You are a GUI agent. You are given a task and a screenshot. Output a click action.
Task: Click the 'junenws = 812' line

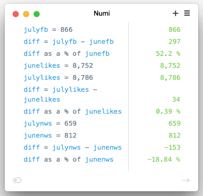coord(50,136)
